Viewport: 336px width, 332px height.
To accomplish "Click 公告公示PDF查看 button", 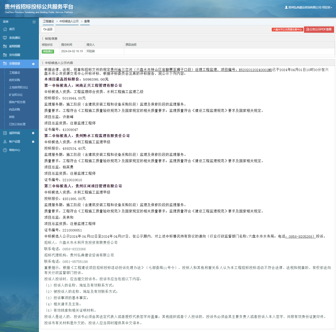I will 319,29.
